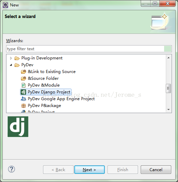178x182 pixels.
Task: Select PyDev Google App Engine Project
Action: (61, 99)
